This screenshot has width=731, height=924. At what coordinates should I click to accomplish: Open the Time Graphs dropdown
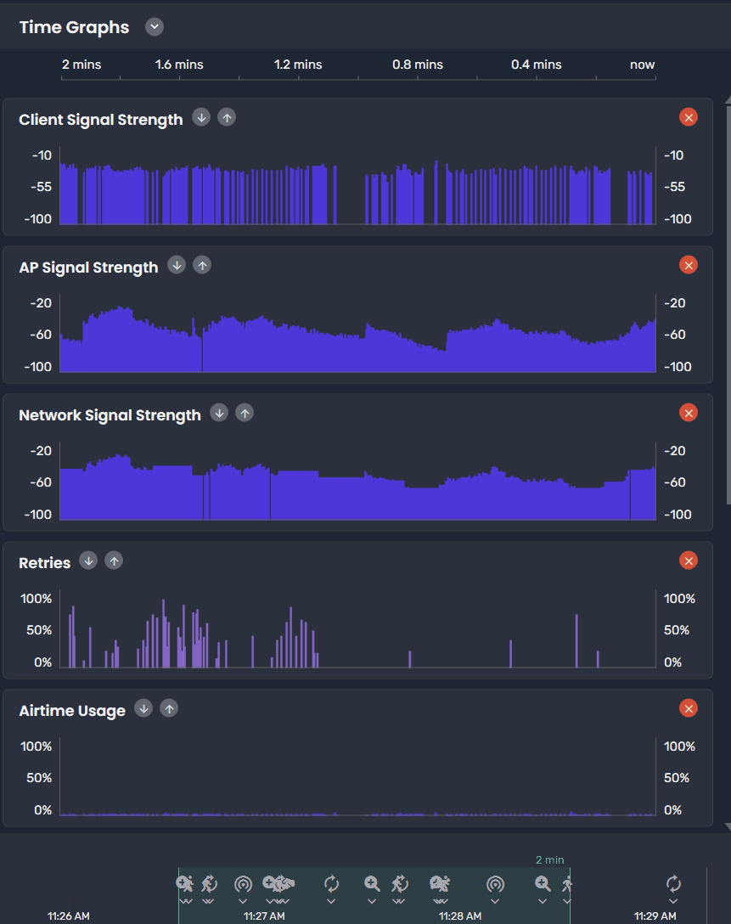point(154,26)
